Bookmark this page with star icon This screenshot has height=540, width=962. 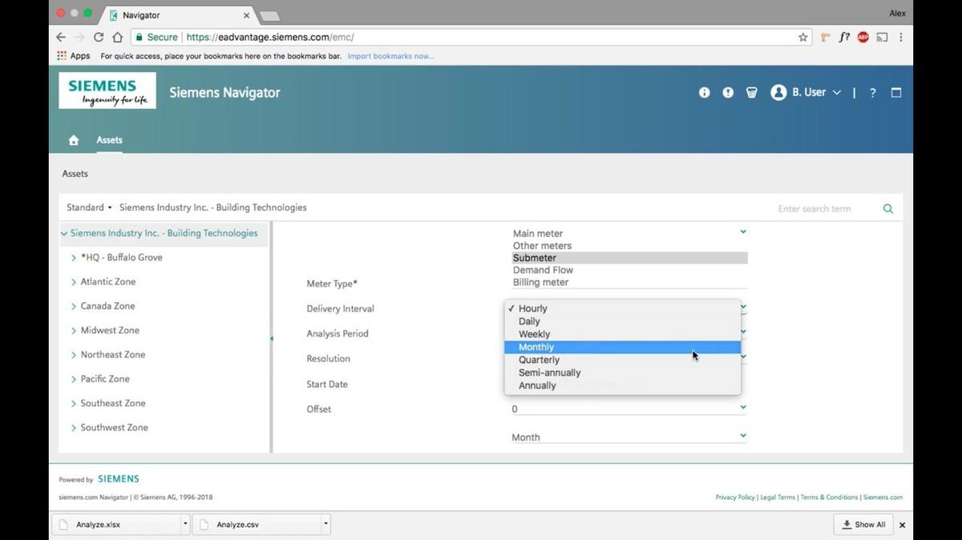tap(803, 37)
